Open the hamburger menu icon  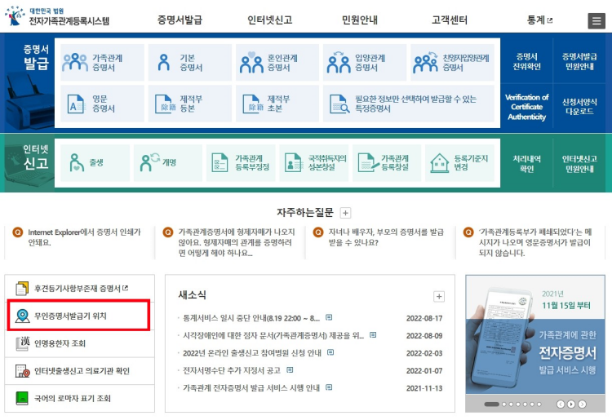596,20
